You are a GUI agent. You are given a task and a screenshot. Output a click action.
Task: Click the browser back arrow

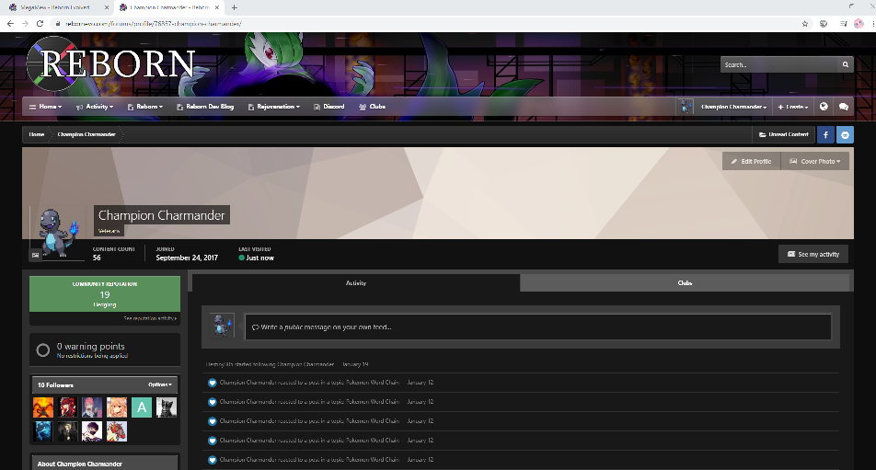tap(10, 23)
